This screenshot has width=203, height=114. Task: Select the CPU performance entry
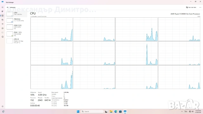(x=16, y=14)
